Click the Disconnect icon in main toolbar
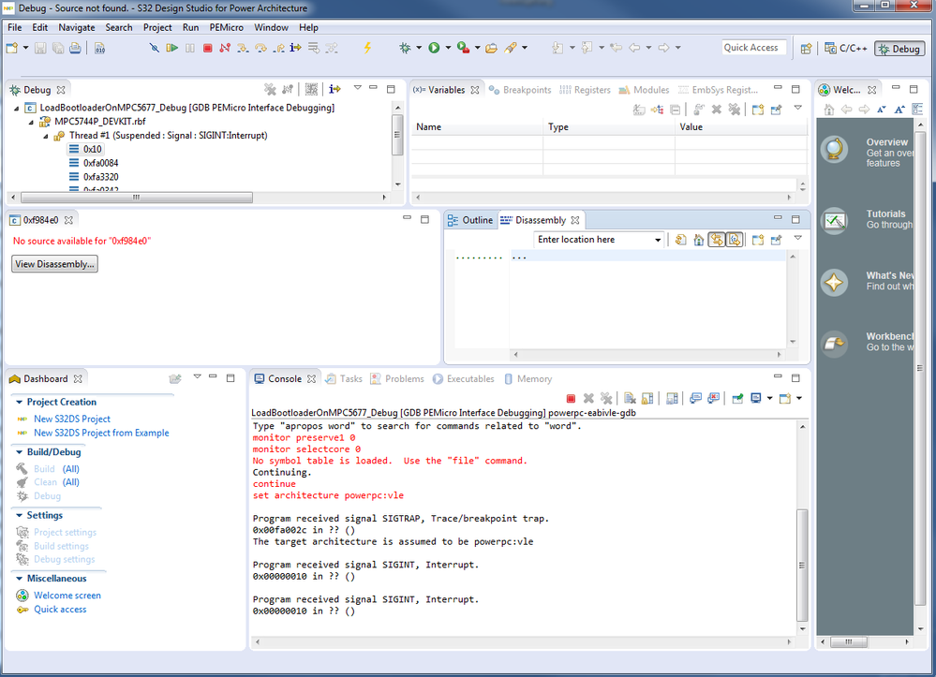 [225, 48]
